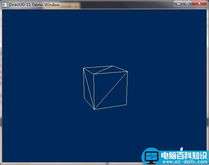Viewport: 209px width, 165px height.
Task: Click the diagonal edge across the cube's front face
Action: tap(111, 90)
